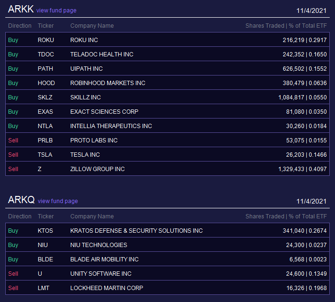Image resolution: width=335 pixels, height=302 pixels.
Task: Click shares value 24,600 | 0.1349
Action: (306, 273)
